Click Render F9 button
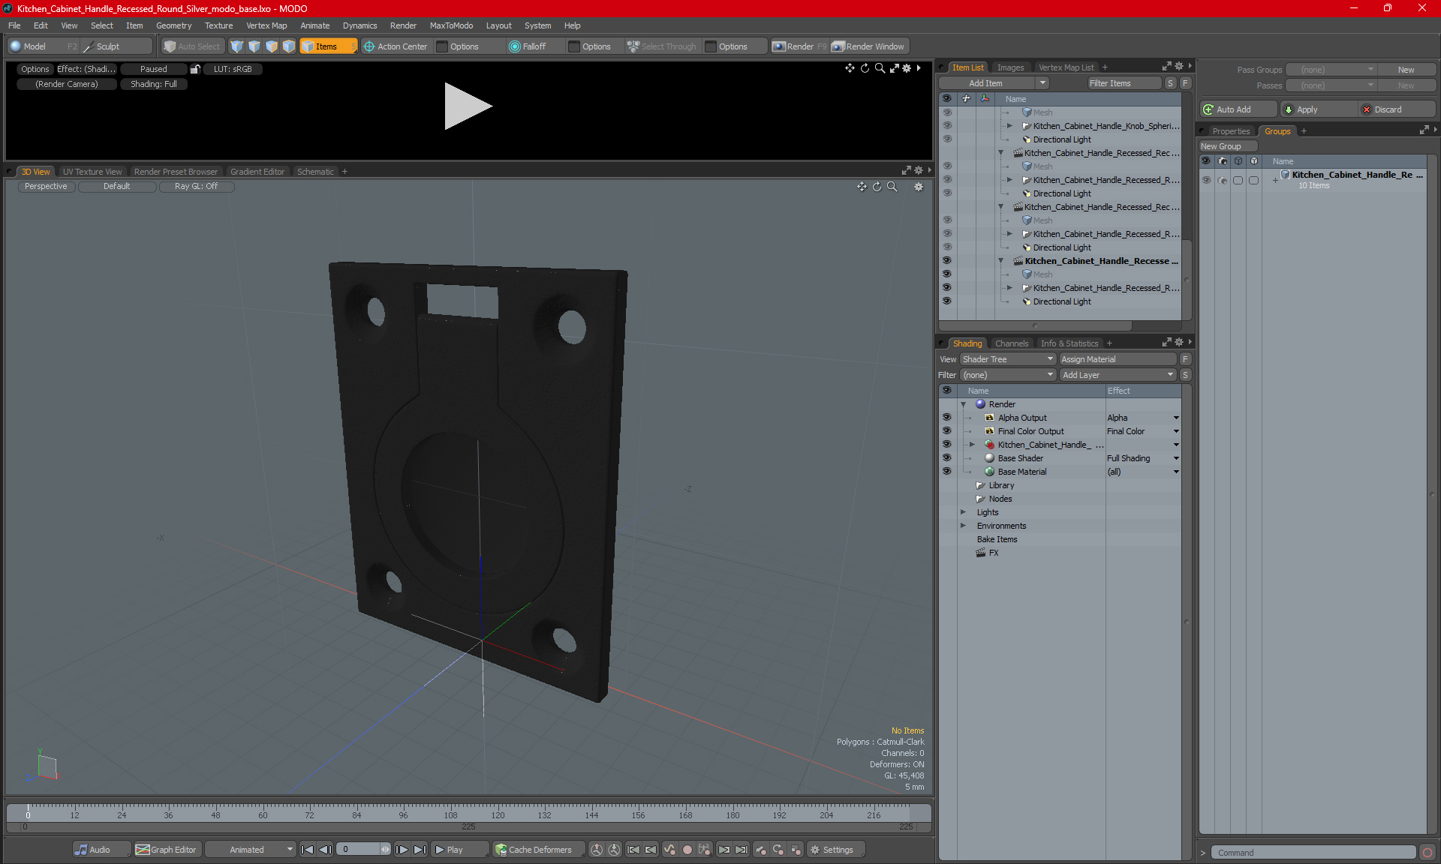The height and width of the screenshot is (864, 1441). coord(800,46)
